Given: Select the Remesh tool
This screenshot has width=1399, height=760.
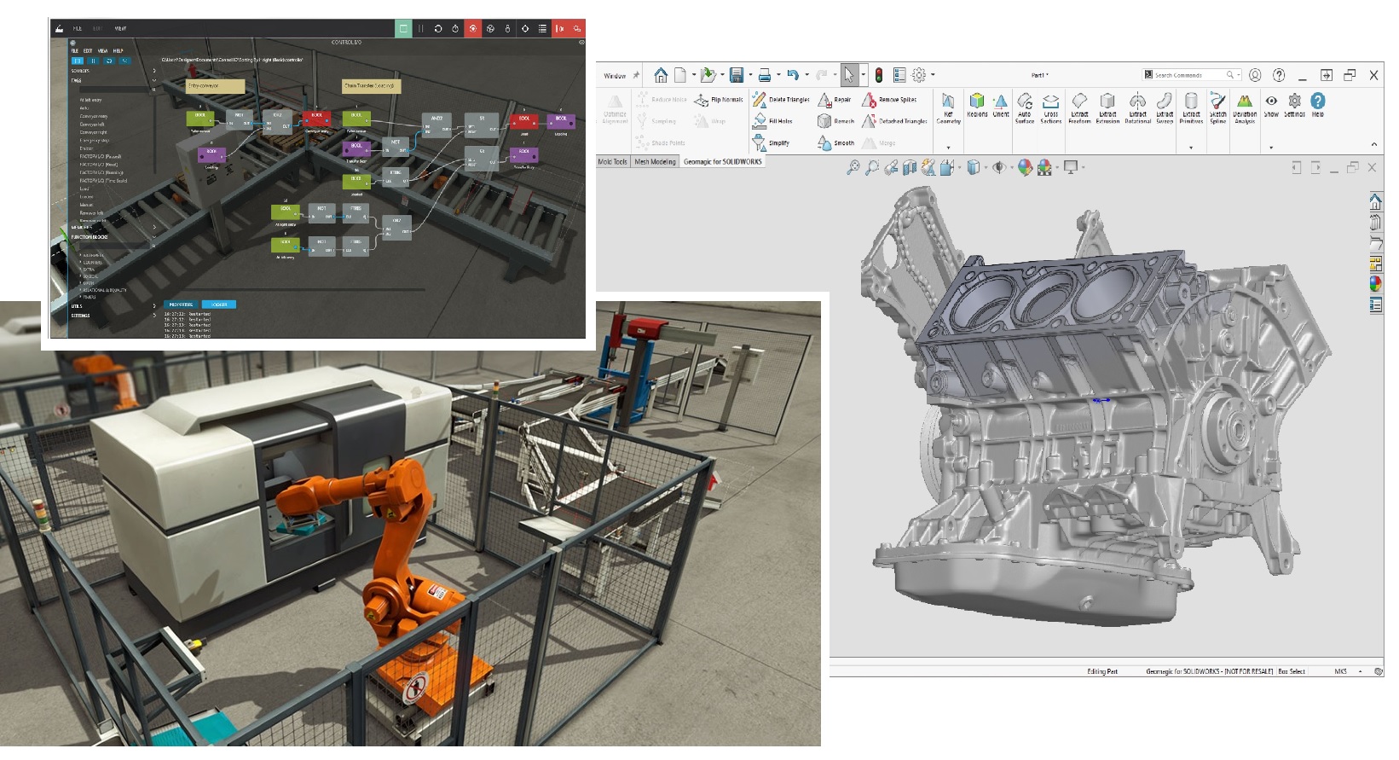Looking at the screenshot, I should point(824,121).
